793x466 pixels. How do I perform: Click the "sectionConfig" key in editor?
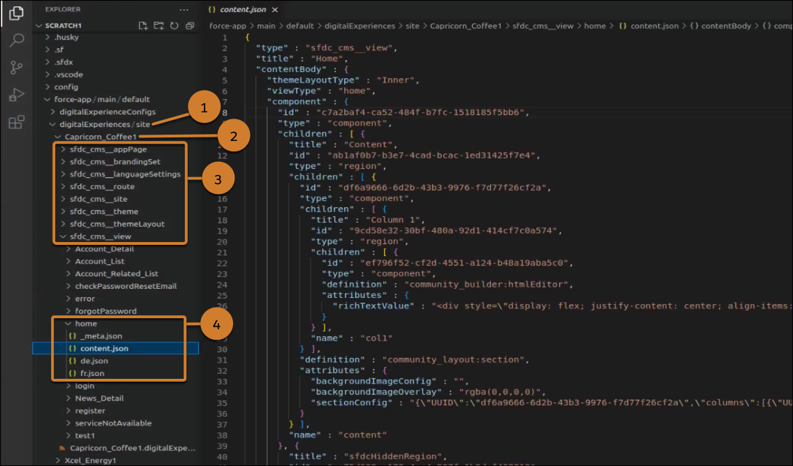352,403
